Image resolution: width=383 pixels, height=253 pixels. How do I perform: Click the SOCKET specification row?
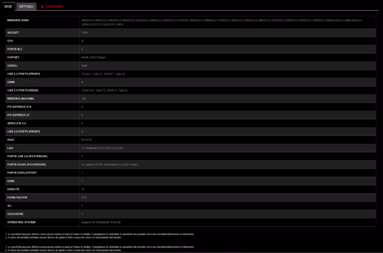coord(190,33)
